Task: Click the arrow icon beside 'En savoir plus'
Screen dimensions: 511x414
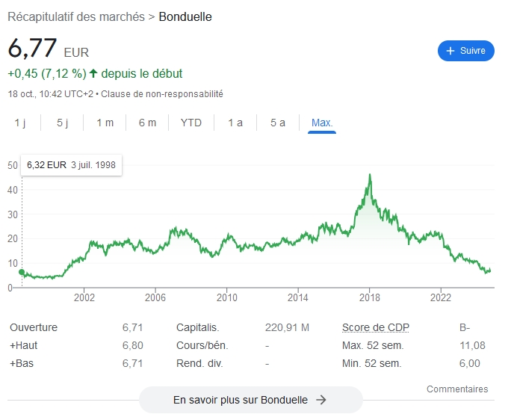Action: click(321, 400)
